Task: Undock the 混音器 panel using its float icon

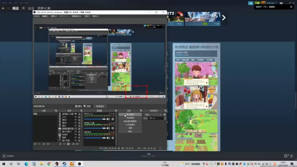Action: 116,111
